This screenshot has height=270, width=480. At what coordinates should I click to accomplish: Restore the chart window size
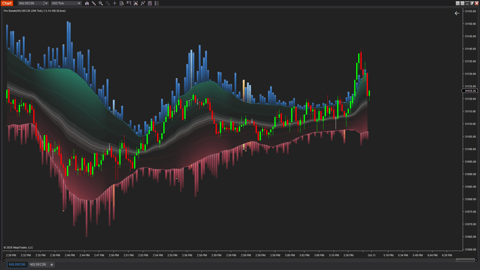tap(472, 3)
